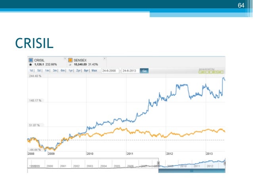
Task: Click the 2012 label on main x-axis
Action: 170,154
